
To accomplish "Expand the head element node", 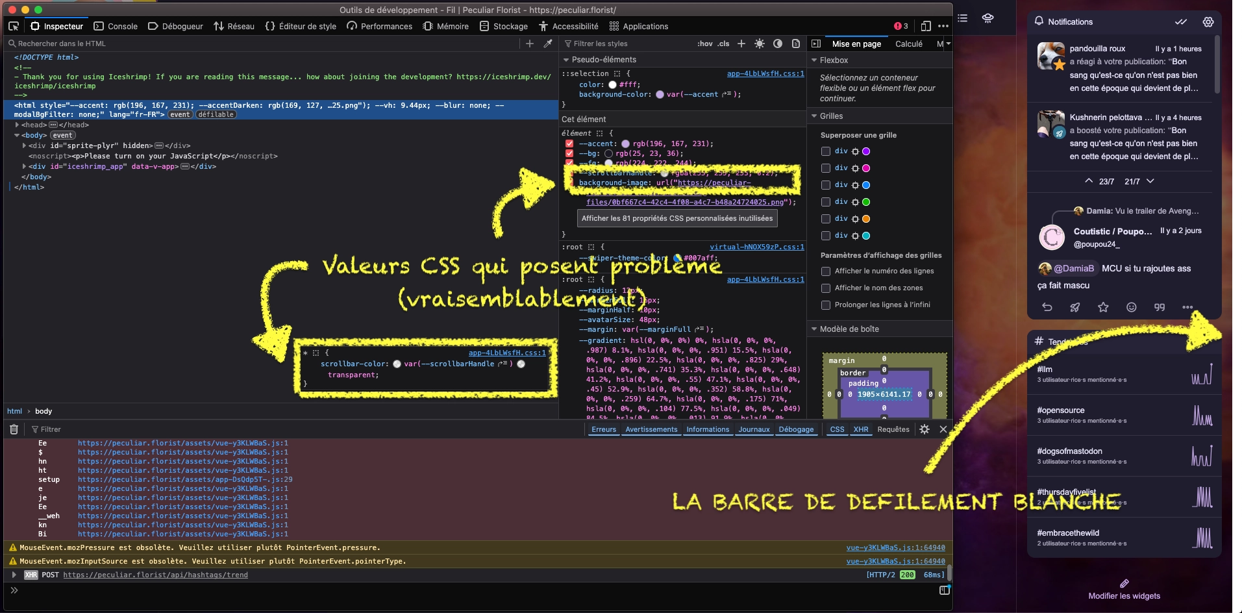I will 18,125.
